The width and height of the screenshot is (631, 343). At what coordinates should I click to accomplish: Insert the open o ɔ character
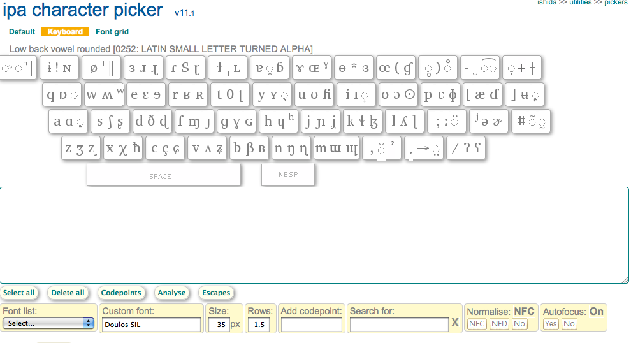pos(397,95)
